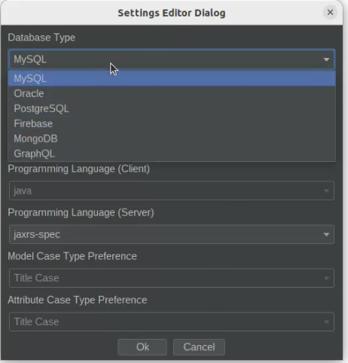Click arrow on Model Case combo
The image size is (348, 363).
pos(326,278)
